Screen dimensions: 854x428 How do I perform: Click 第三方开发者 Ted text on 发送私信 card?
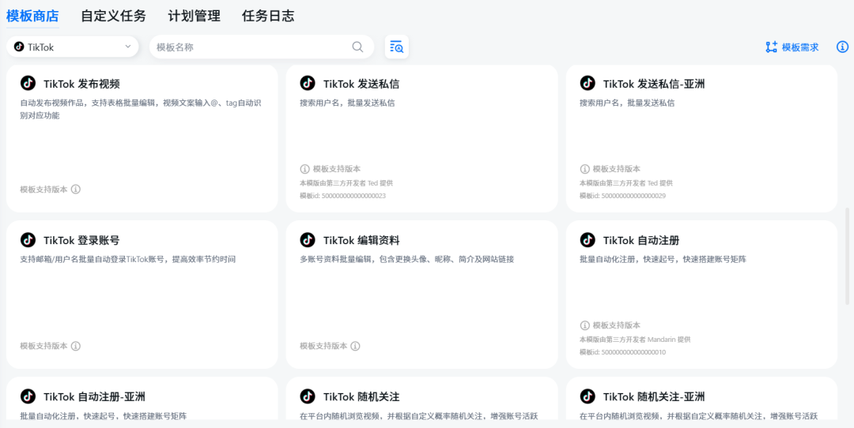point(346,182)
